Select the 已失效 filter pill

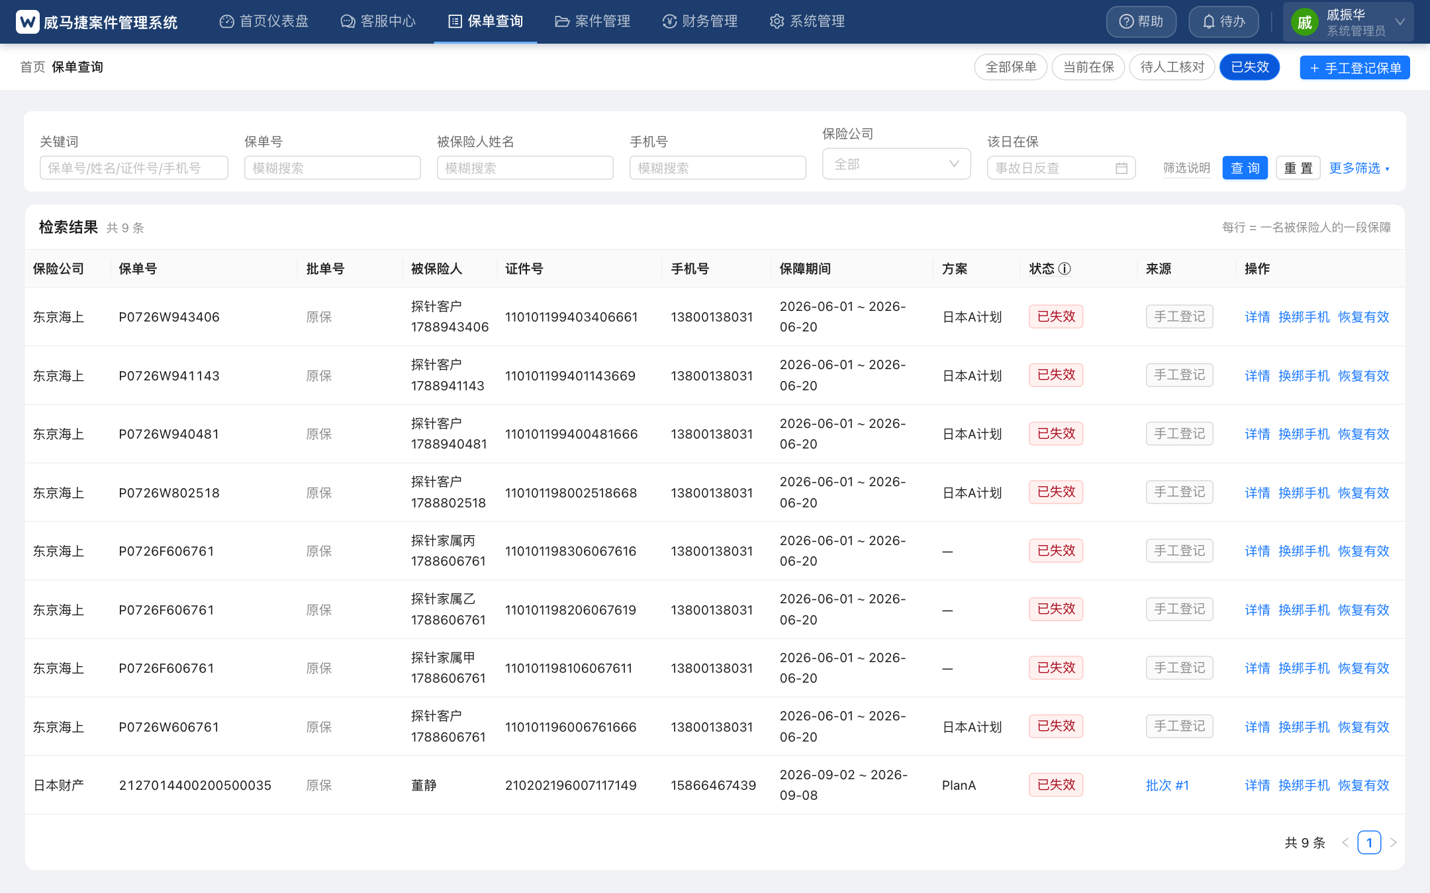(1250, 67)
